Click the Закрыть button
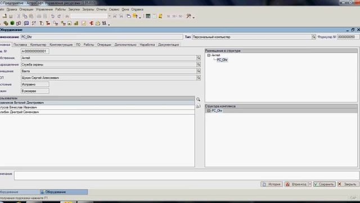This screenshot has width=360, height=203. coord(348,184)
